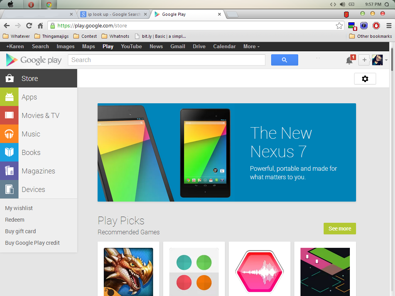Image resolution: width=395 pixels, height=296 pixels.
Task: Click the browser home icon
Action: [40, 26]
